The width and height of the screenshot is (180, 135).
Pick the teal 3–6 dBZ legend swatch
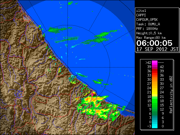coord(155,118)
